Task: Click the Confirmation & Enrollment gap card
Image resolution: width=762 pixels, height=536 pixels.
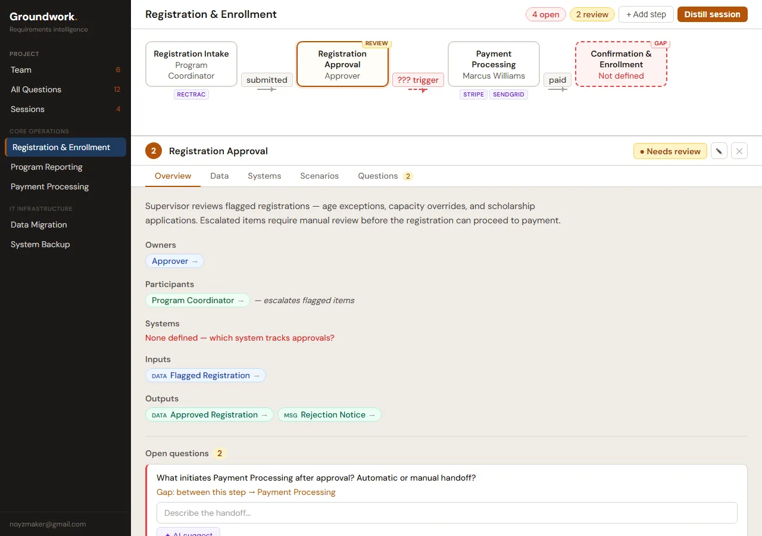Action: pos(621,64)
